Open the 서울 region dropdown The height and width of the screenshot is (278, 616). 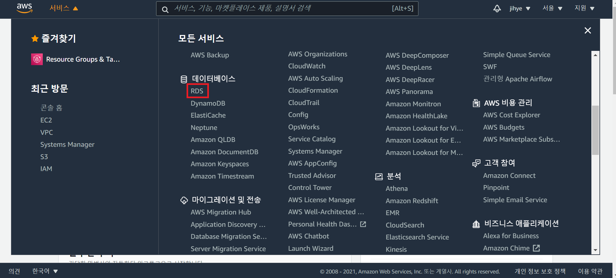pyautogui.click(x=552, y=8)
